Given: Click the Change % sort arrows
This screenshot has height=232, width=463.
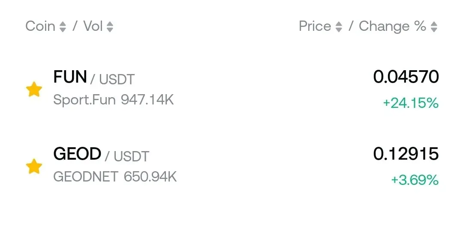Looking at the screenshot, I should (x=434, y=27).
